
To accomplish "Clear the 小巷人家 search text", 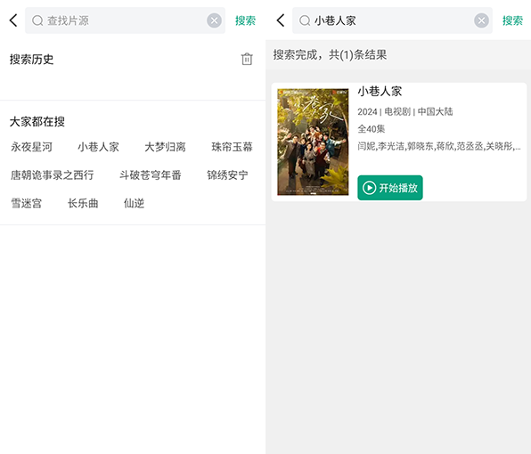I will 481,20.
